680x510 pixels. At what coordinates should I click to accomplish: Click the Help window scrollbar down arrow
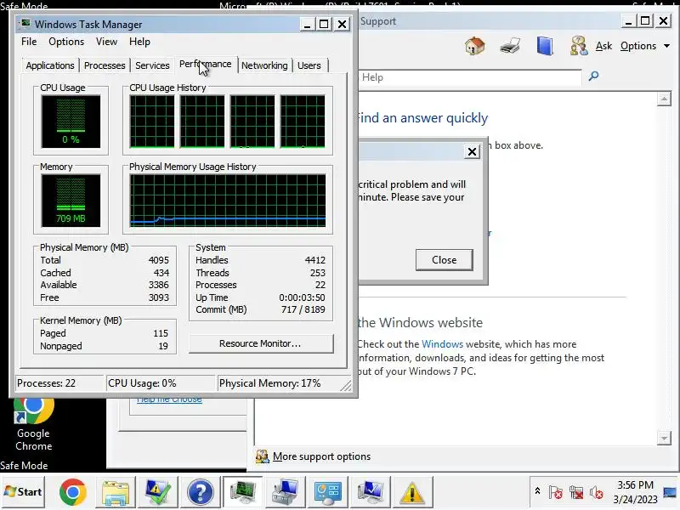point(664,438)
